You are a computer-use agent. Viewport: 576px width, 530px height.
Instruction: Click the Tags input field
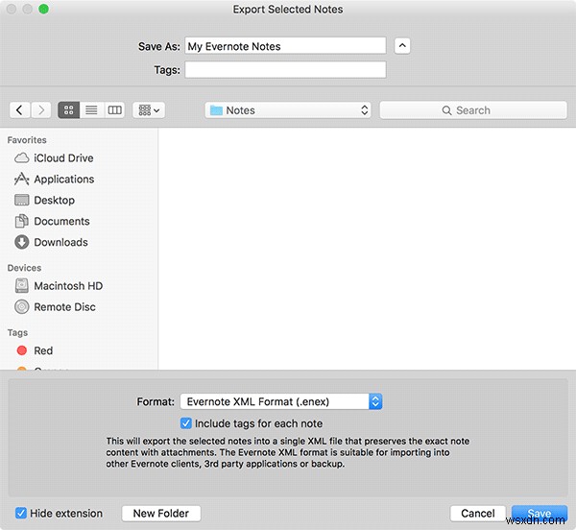point(285,70)
